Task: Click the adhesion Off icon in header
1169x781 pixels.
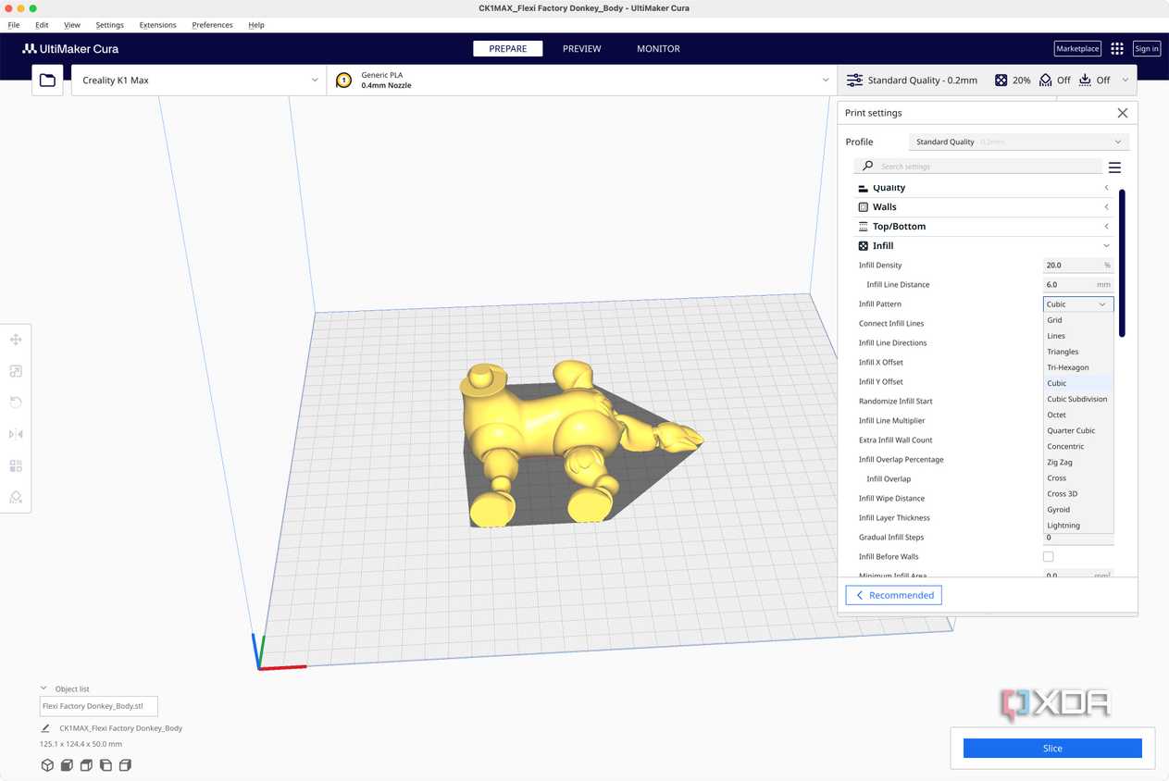Action: (x=1085, y=81)
